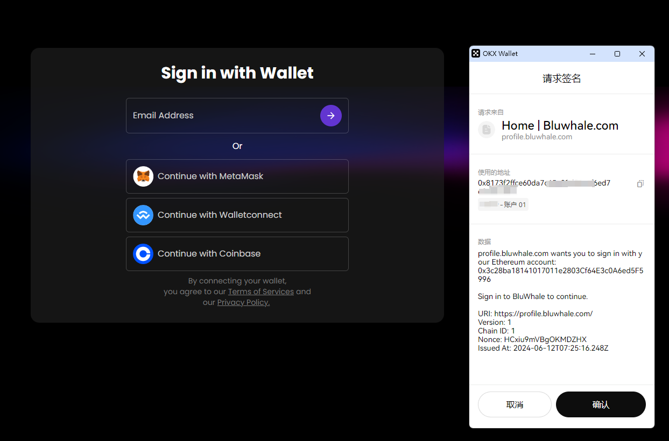Click the MetaMask fox icon
The width and height of the screenshot is (669, 441).
pyautogui.click(x=143, y=176)
